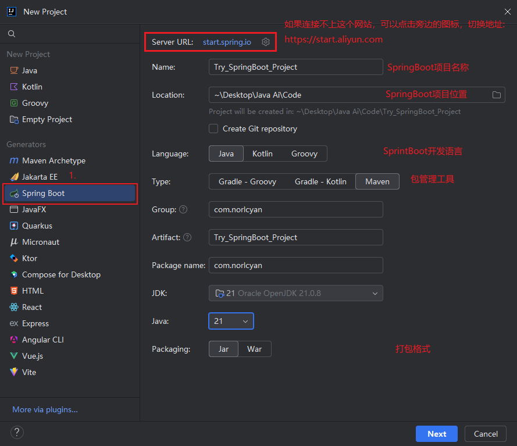
Task: Click the Group input field
Action: point(296,209)
